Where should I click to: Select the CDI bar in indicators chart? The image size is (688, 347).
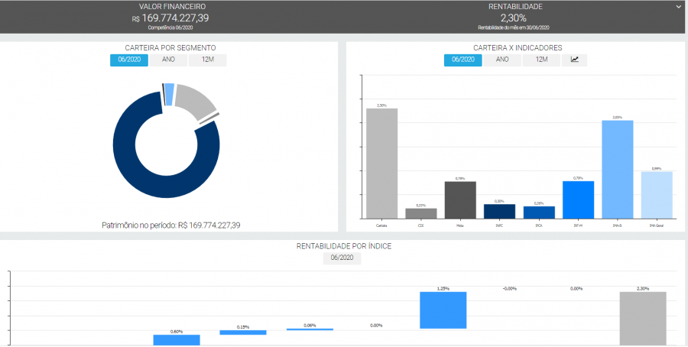click(x=420, y=213)
